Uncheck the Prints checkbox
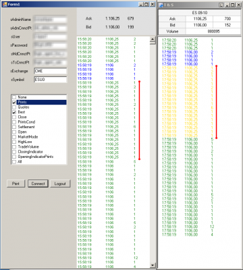 click(x=14, y=103)
